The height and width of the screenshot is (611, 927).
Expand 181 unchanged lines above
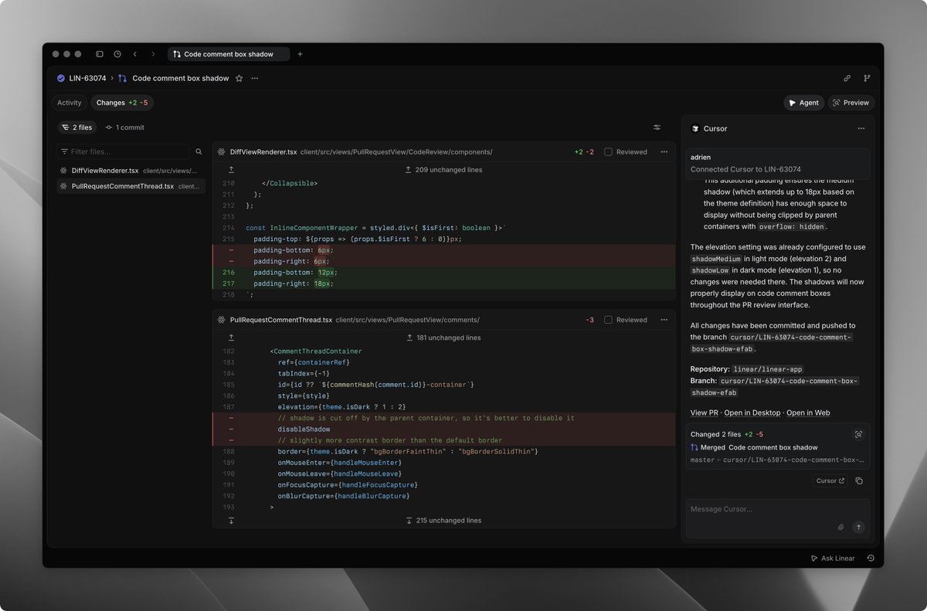point(443,338)
